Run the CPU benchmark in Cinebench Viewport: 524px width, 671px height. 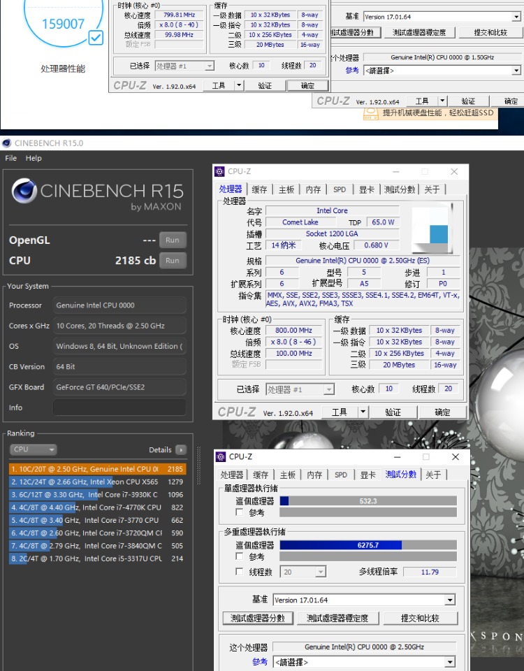(x=173, y=260)
